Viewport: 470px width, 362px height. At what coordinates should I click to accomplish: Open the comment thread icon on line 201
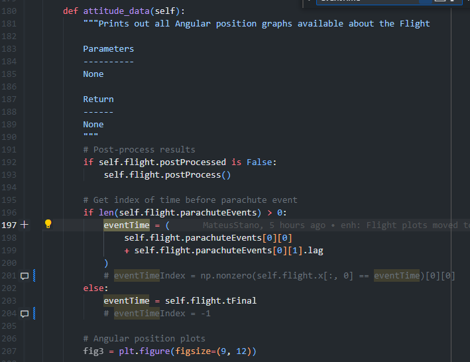[25, 276]
